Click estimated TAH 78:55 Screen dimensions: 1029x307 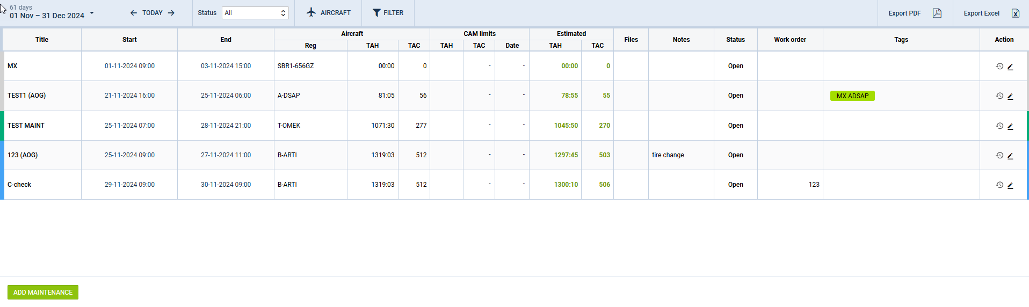tap(569, 96)
